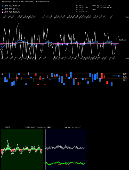Viewport: 129px width, 170px height.
Task: Click the magenta DOW PT legend swatch
Action: 3,12
